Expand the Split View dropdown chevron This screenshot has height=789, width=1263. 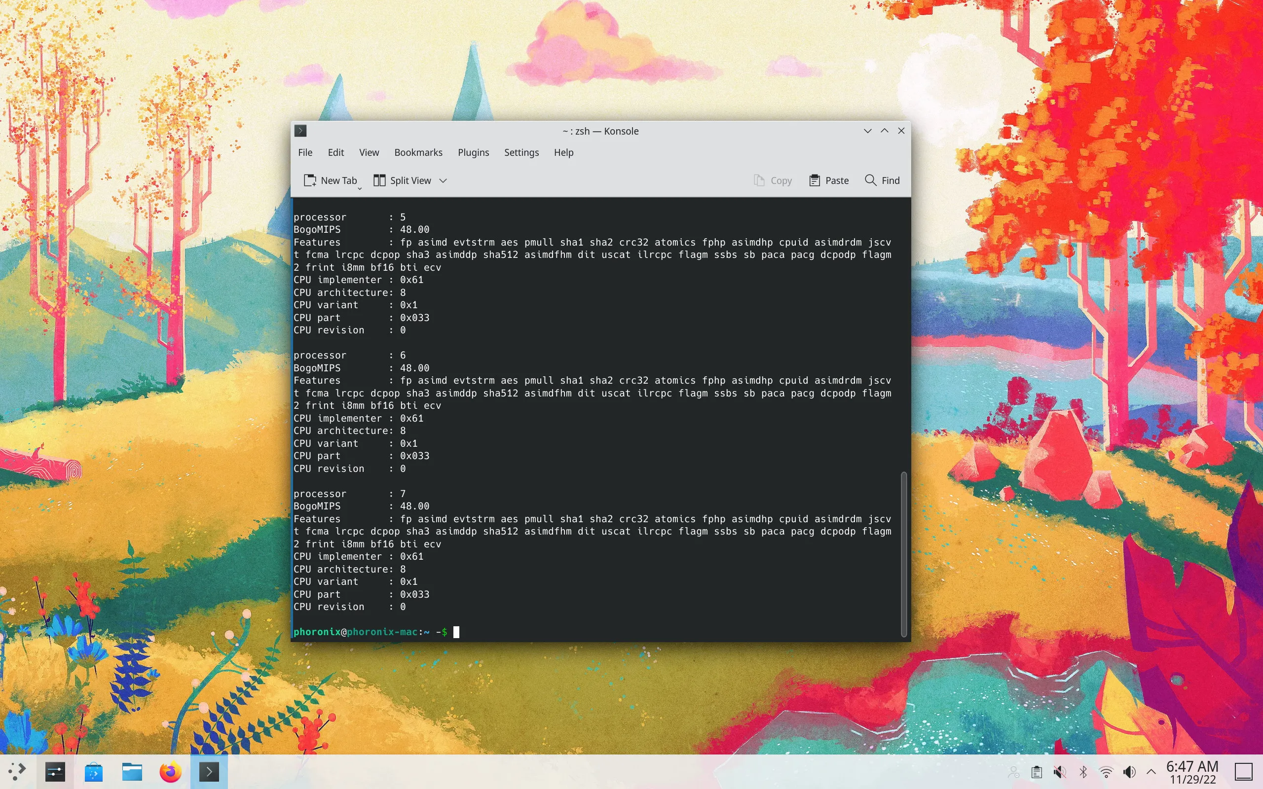coord(443,180)
